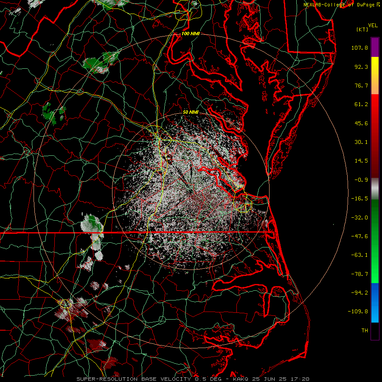Click the 45.6 velocity scale value
This screenshot has width=382, height=382.
[361, 123]
